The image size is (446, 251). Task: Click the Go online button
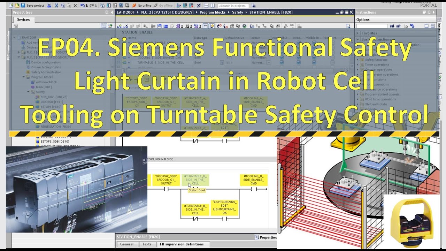pos(141,6)
